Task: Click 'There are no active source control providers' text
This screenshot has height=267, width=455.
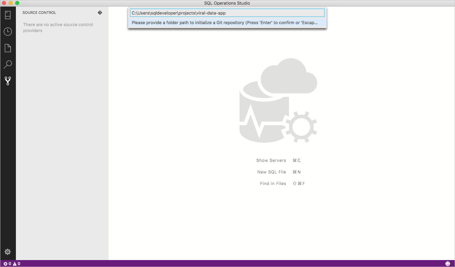Action: (x=58, y=27)
